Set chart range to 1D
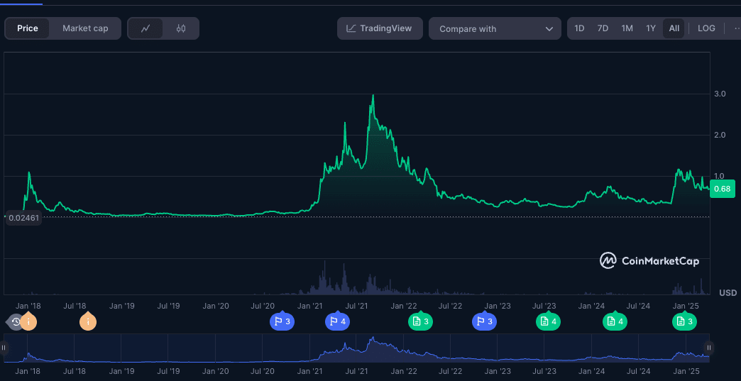 tap(579, 28)
